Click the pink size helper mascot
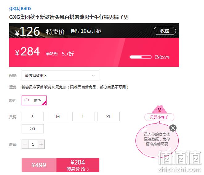The height and width of the screenshot is (175, 204). [159, 109]
